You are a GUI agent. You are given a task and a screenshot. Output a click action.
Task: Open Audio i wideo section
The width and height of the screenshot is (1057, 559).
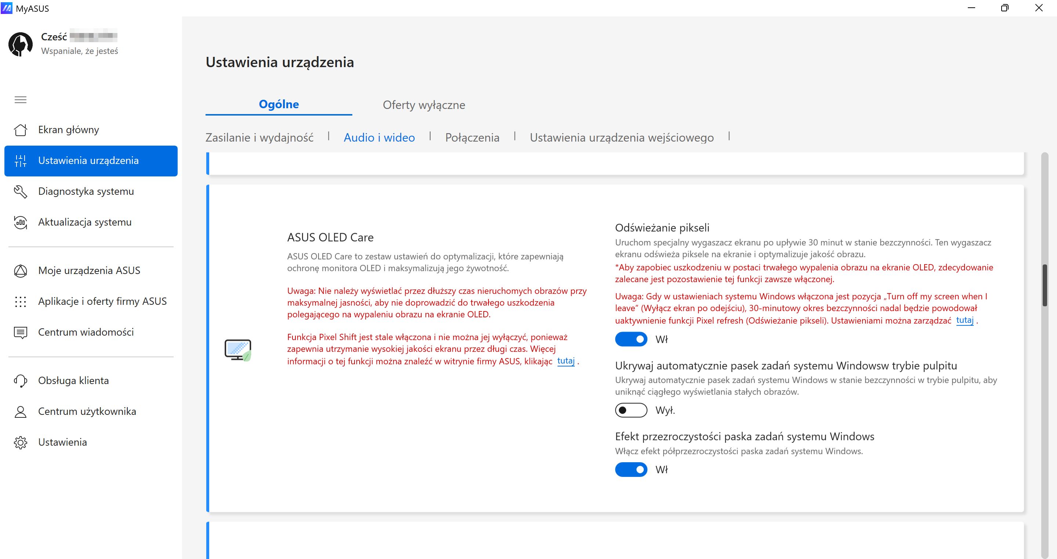point(379,138)
